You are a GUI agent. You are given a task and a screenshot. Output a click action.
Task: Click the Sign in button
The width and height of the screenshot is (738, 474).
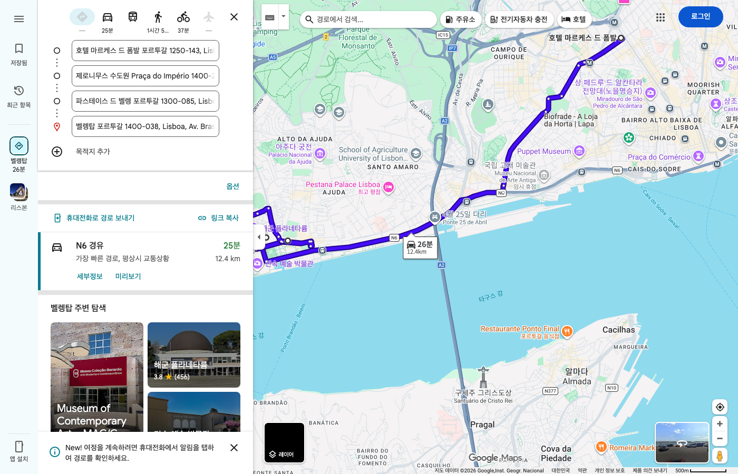tap(701, 17)
